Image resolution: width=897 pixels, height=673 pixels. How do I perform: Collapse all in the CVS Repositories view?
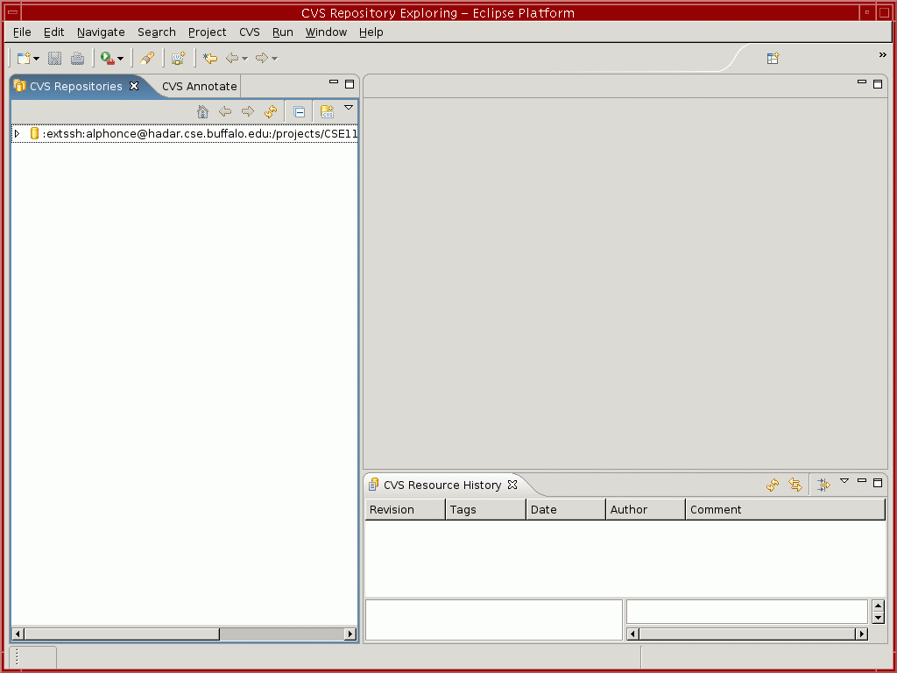[x=300, y=111]
